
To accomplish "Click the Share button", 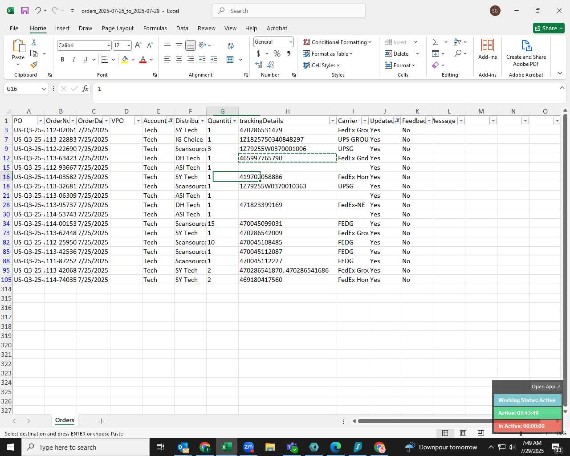I will tap(549, 28).
